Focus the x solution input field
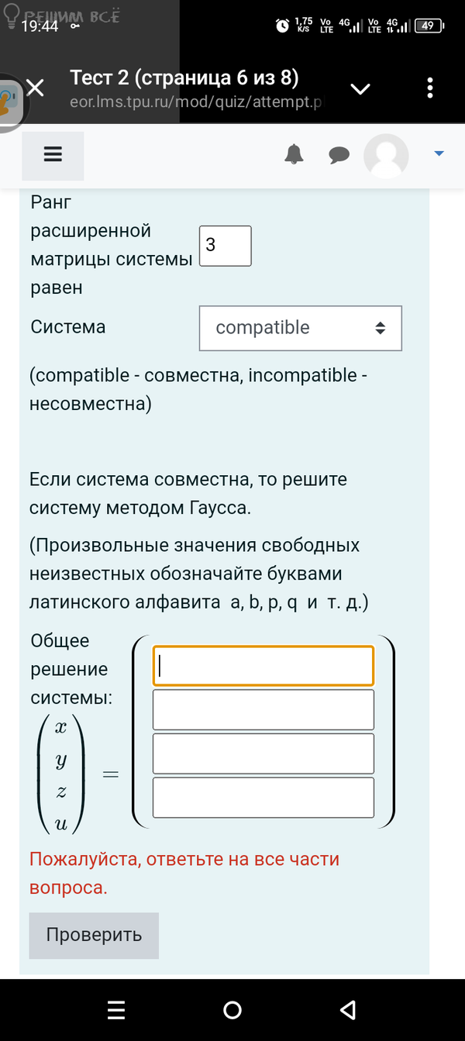465x1041 pixels. [x=263, y=666]
